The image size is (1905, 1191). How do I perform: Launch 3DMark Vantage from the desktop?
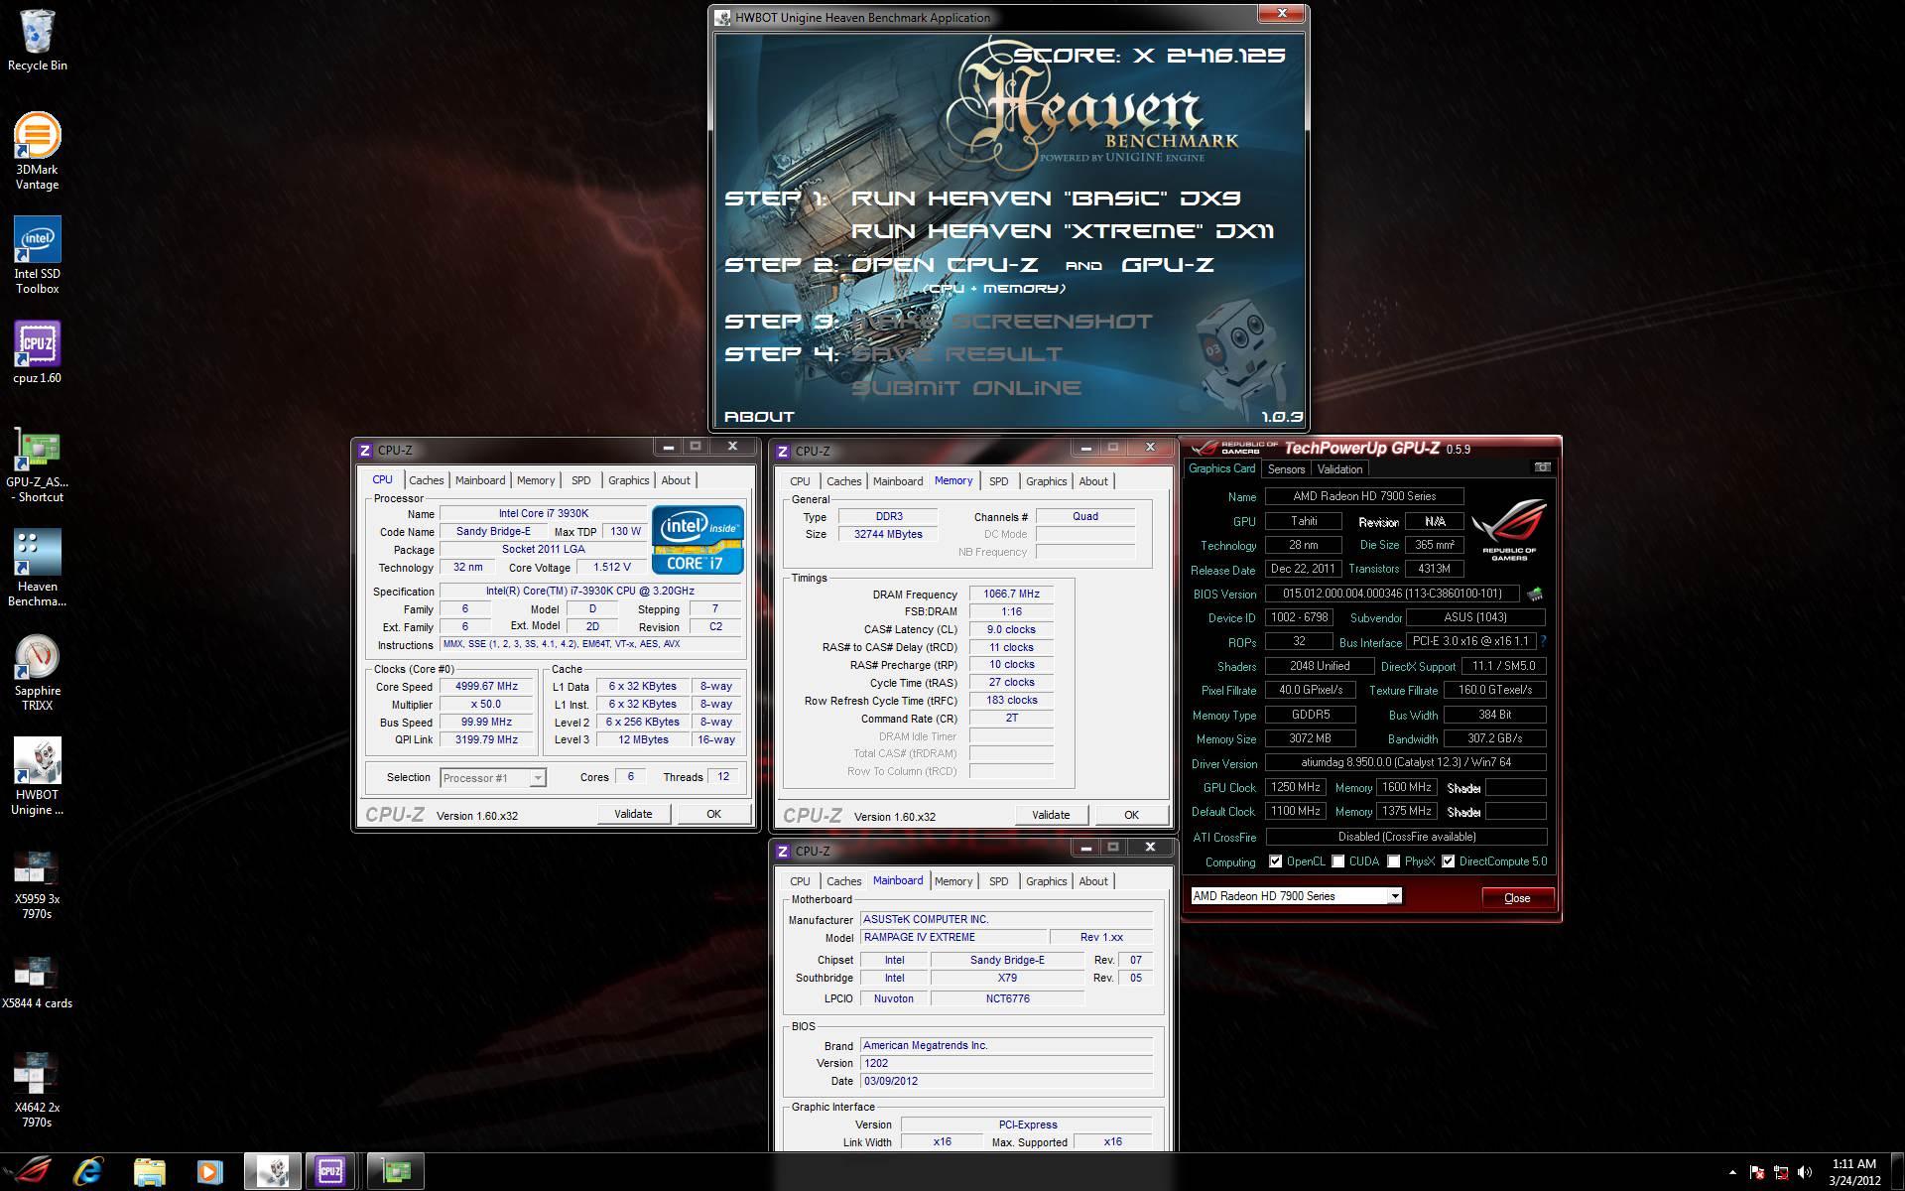[37, 151]
